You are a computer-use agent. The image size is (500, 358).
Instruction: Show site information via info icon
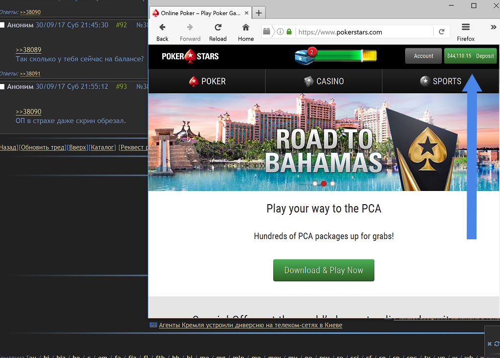tap(280, 32)
